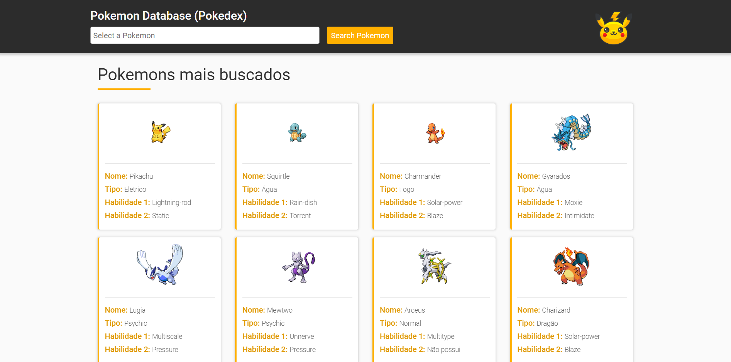This screenshot has height=362, width=731.
Task: Click the Charmander sprite image
Action: click(x=435, y=133)
